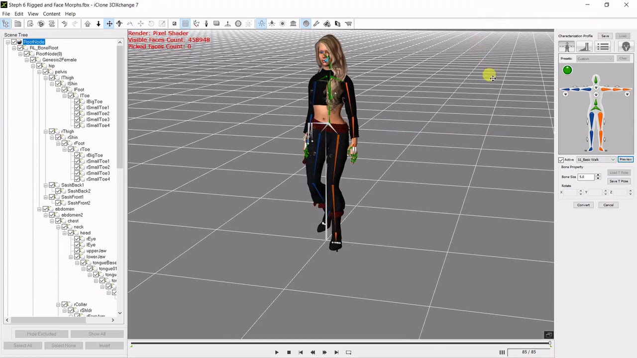This screenshot has width=637, height=358.
Task: Open the Edit menu
Action: pyautogui.click(x=19, y=14)
